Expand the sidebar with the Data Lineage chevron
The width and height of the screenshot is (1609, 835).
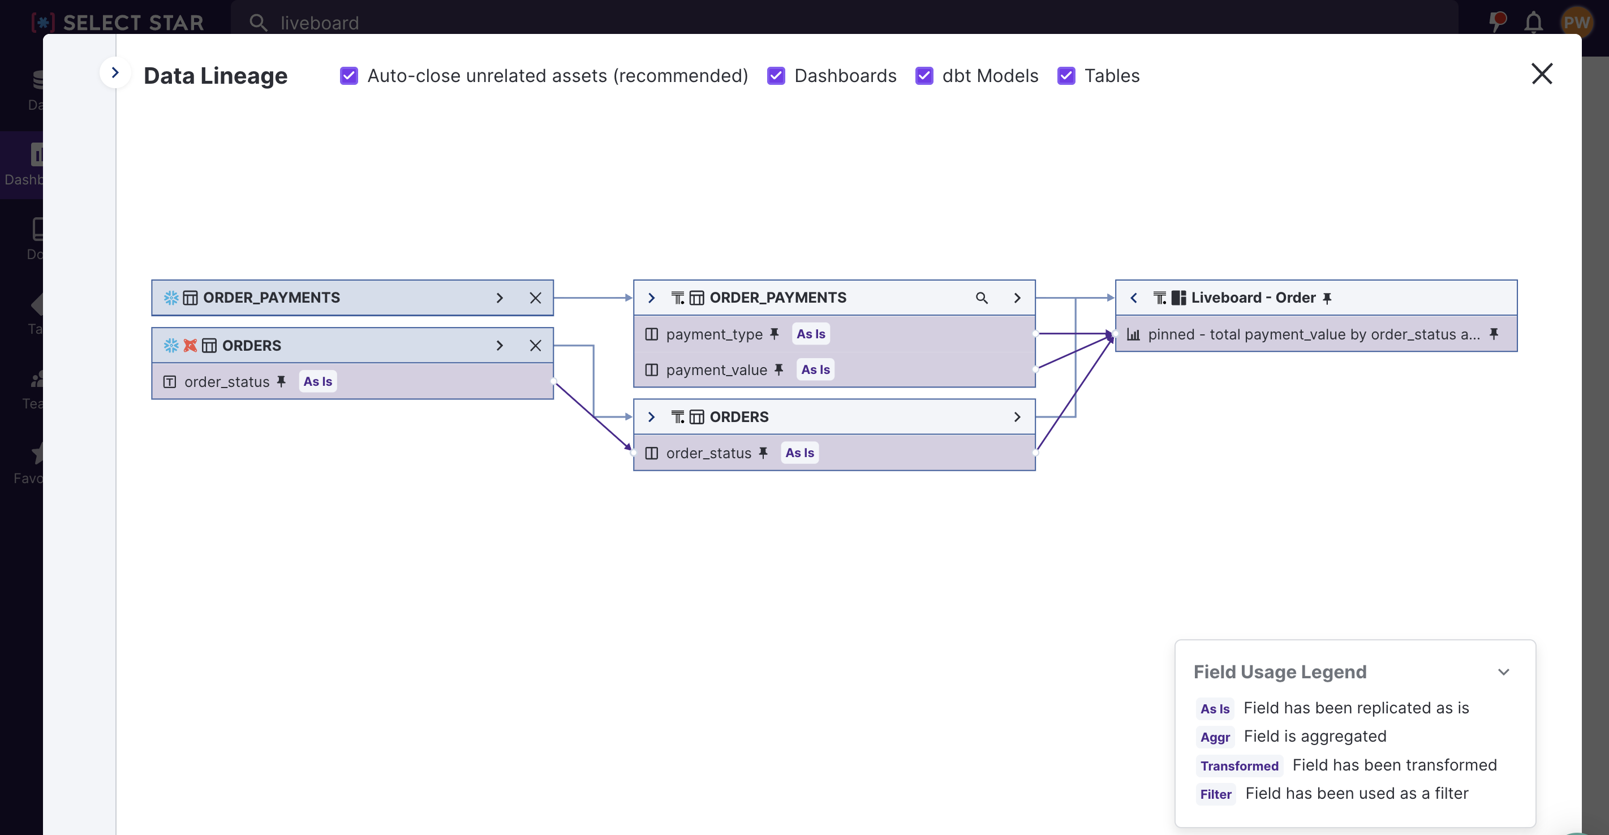(115, 73)
